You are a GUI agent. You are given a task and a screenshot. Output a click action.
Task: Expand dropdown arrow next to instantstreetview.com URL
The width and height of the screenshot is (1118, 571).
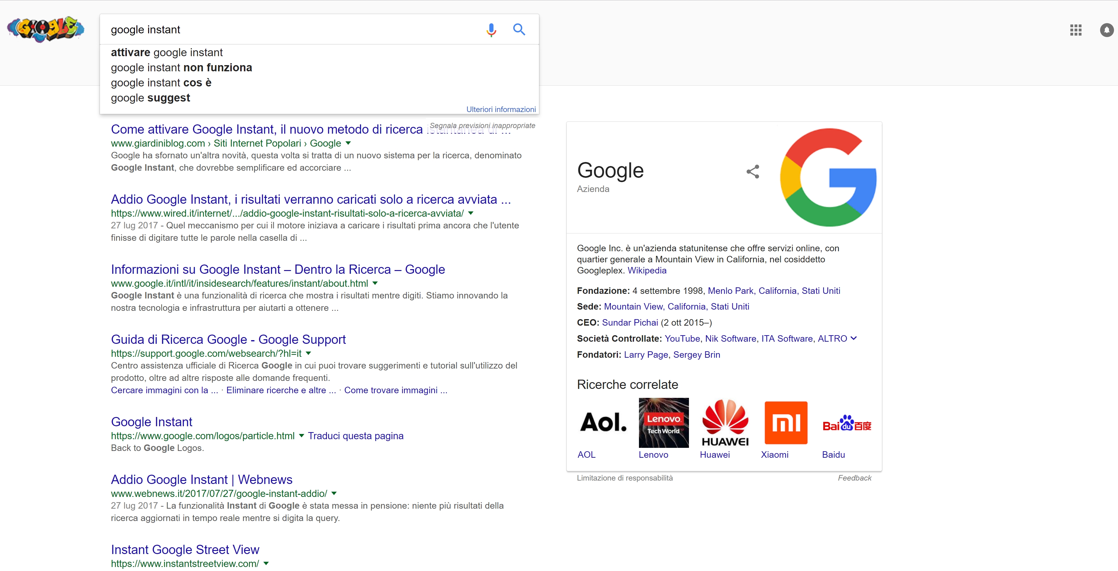(x=266, y=564)
